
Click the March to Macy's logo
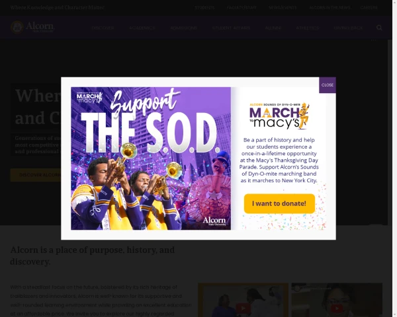coord(279,116)
